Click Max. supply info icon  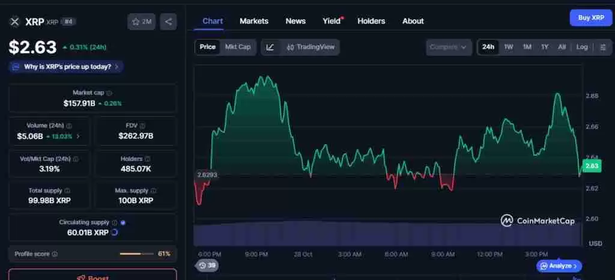click(153, 190)
